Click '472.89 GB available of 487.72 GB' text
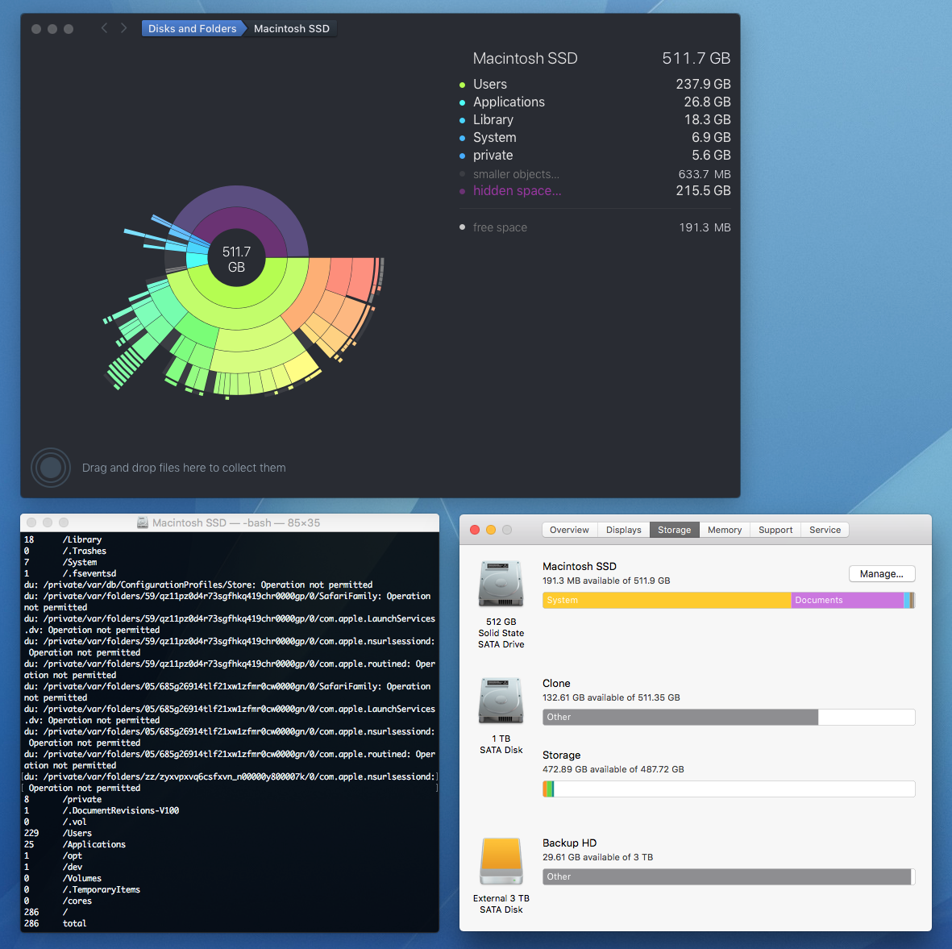The image size is (952, 949). pos(613,769)
